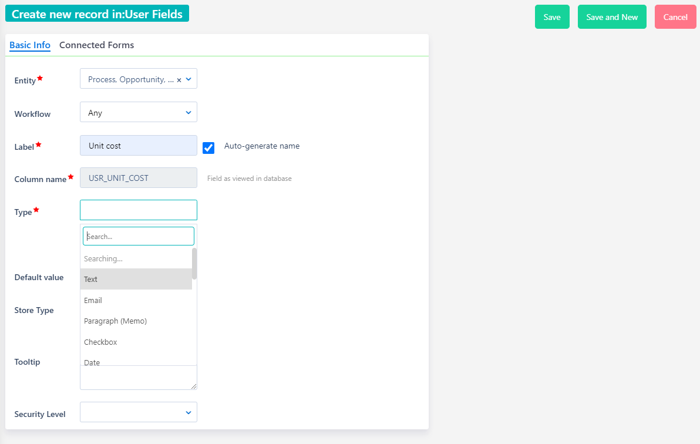Save the new User Fields record

click(552, 16)
